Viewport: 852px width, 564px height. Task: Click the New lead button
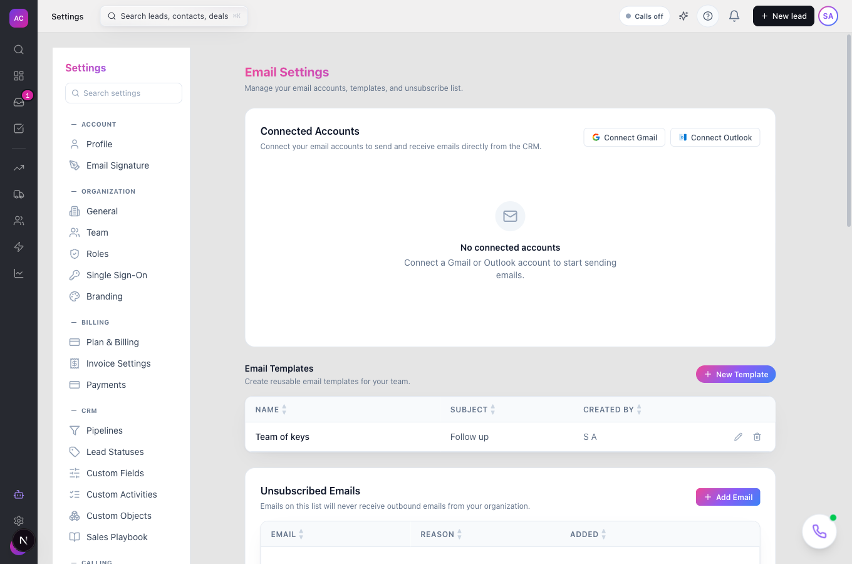click(x=783, y=16)
